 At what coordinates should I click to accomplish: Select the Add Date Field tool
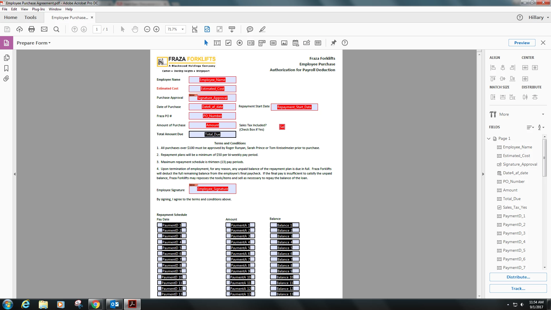point(296,43)
